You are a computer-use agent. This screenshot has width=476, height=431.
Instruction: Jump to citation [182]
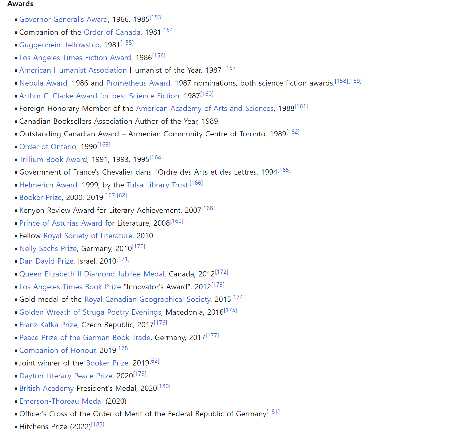click(98, 425)
